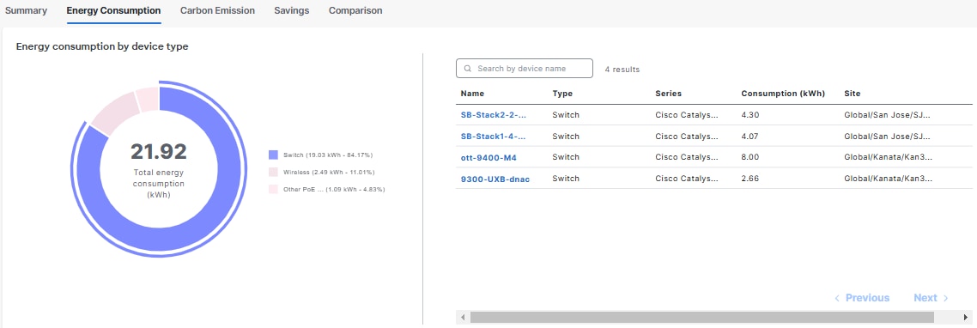Viewport: 977px width, 328px height.
Task: Click the 2.66 consumption value
Action: pos(750,179)
